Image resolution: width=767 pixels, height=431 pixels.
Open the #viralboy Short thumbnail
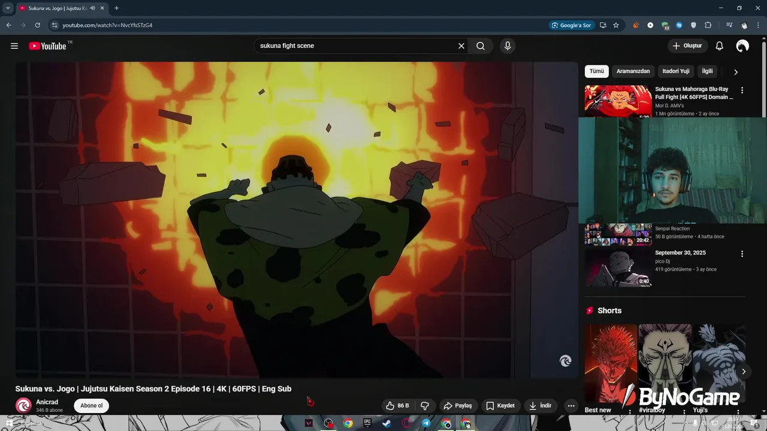(665, 363)
